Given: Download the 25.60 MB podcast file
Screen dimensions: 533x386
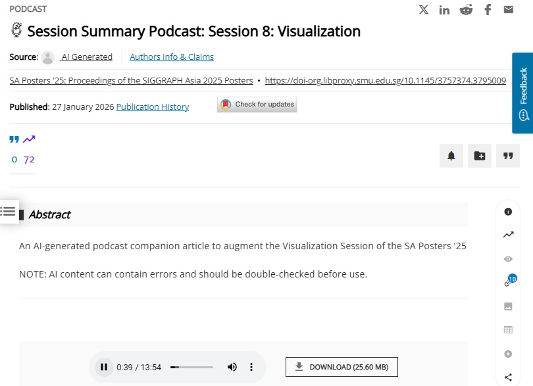Looking at the screenshot, I should pyautogui.click(x=342, y=367).
